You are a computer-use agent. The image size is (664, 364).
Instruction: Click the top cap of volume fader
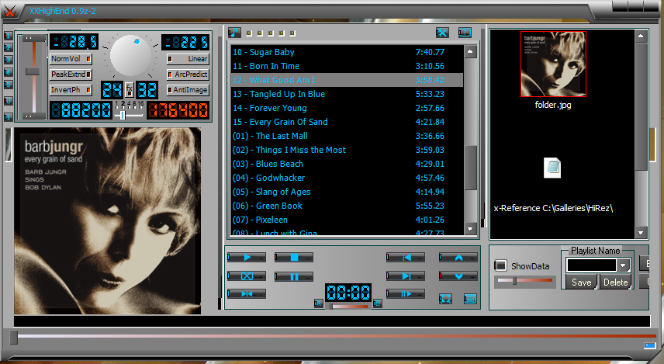[x=33, y=39]
